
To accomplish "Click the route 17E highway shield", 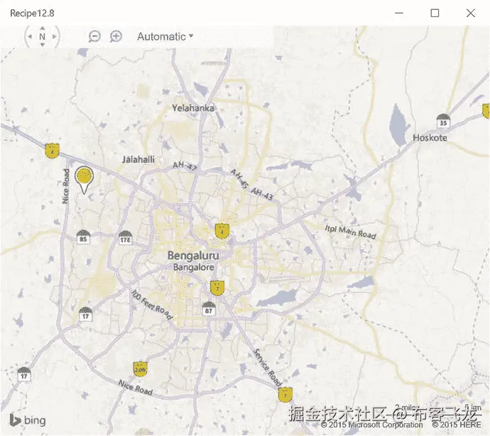I will 125,238.
